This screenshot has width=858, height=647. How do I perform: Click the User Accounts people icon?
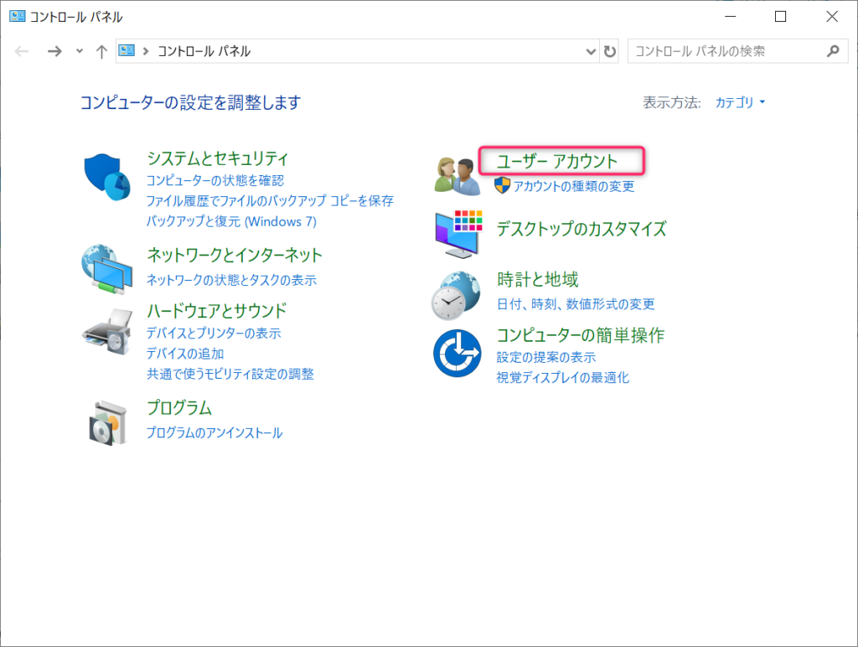pyautogui.click(x=456, y=173)
